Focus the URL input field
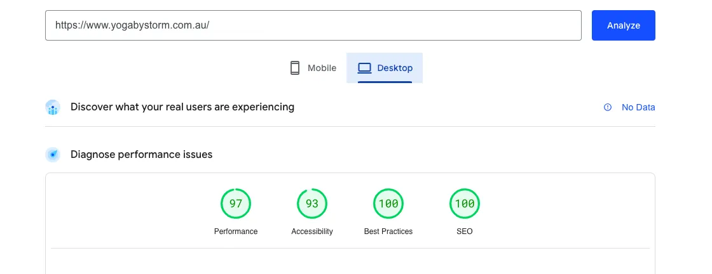712x274 pixels. tap(313, 25)
